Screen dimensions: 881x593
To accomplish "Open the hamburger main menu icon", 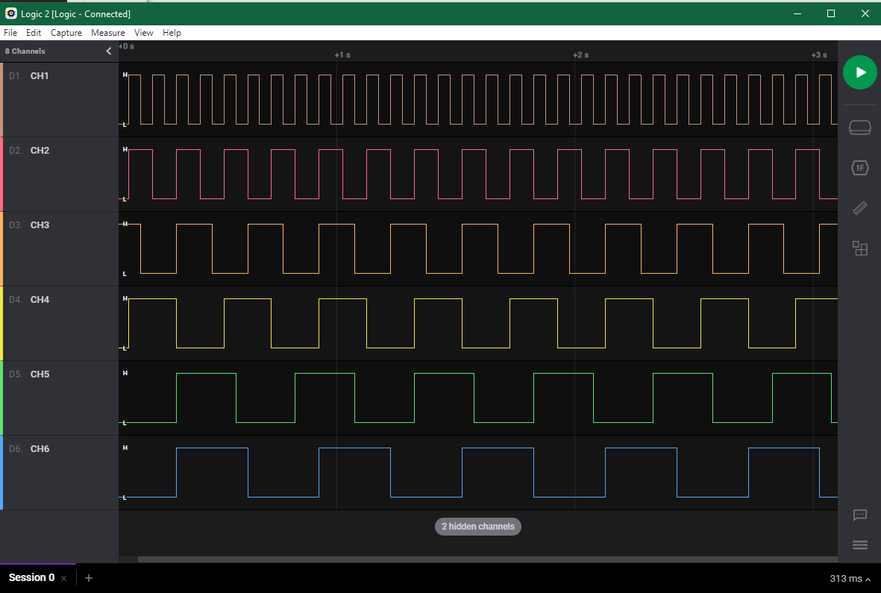I will click(x=860, y=545).
